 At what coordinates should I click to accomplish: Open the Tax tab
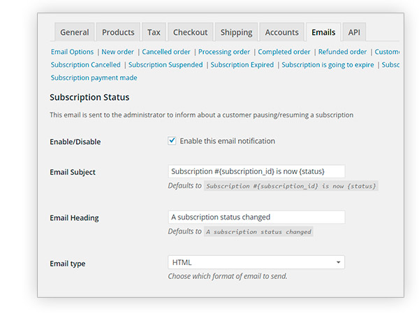click(154, 32)
